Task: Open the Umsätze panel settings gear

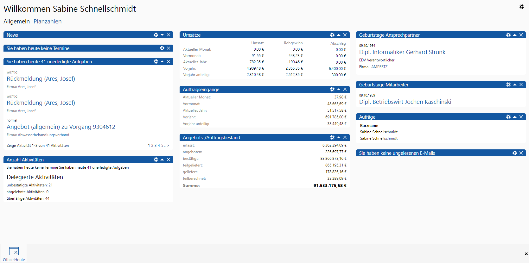Action: pos(332,35)
